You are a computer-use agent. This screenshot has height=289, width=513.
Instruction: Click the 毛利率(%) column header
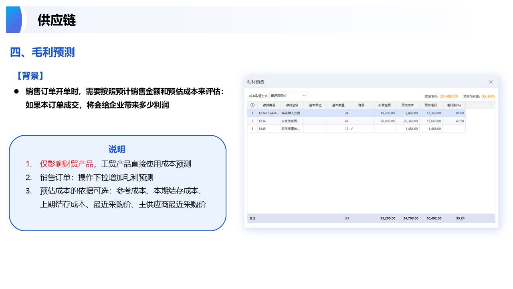coord(454,105)
